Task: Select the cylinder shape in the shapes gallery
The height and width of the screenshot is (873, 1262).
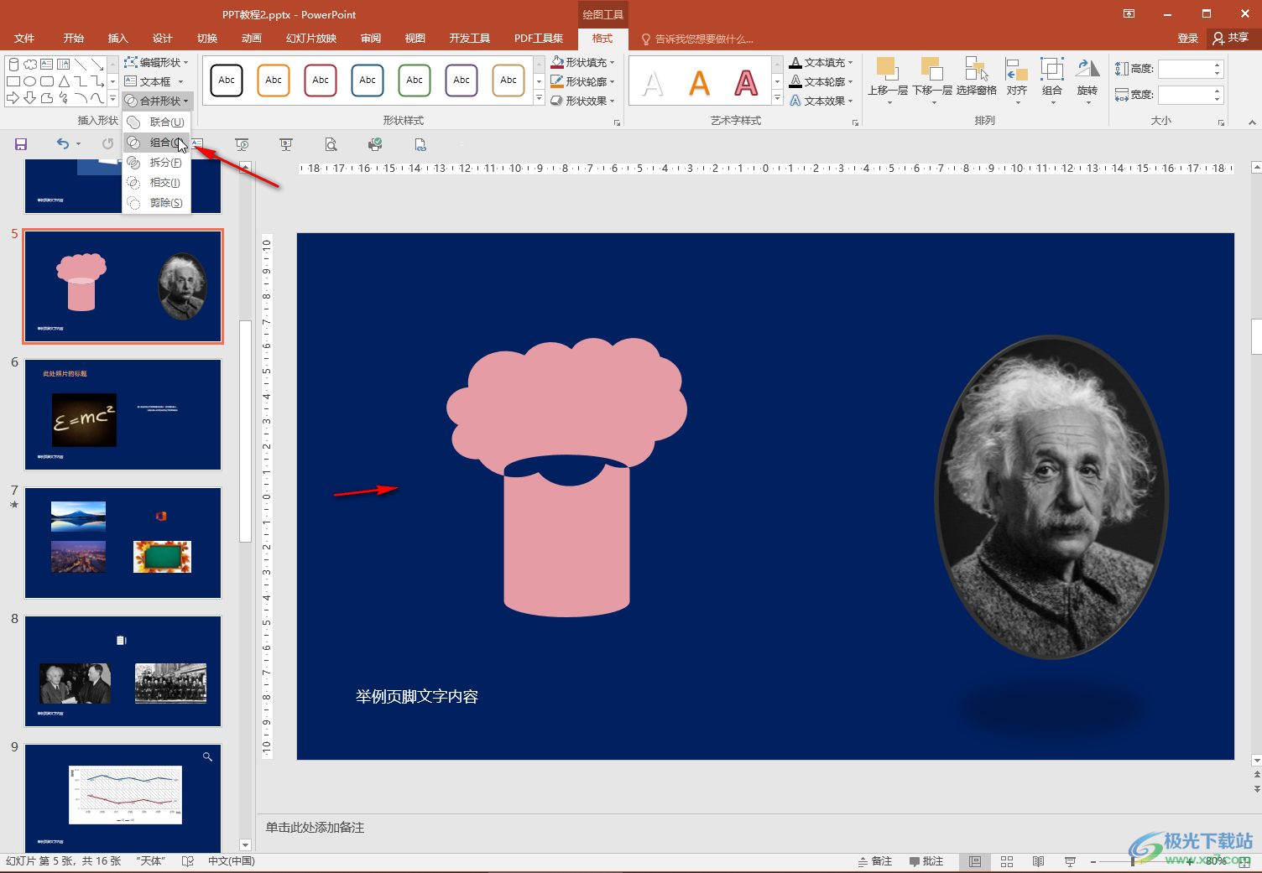Action: 13,64
